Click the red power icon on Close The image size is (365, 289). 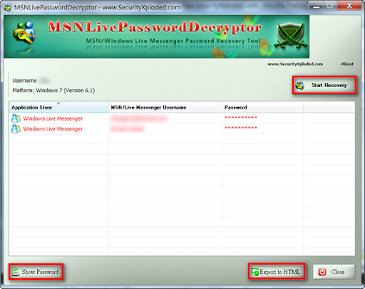[x=322, y=272]
